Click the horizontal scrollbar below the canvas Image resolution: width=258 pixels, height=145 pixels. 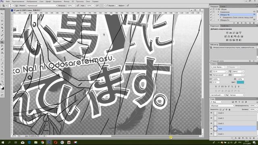pyautogui.click(x=123, y=136)
